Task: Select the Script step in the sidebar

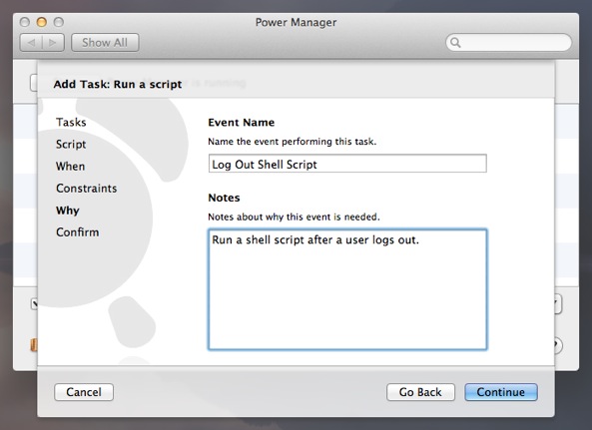Action: 71,145
